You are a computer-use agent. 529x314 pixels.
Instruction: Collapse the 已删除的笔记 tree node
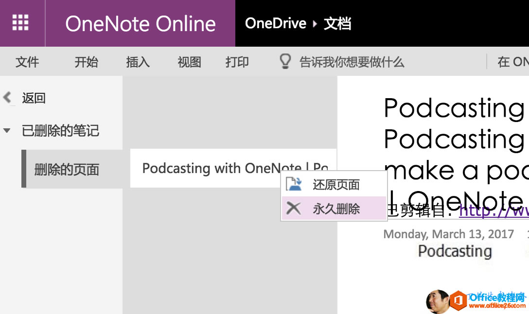click(x=6, y=131)
